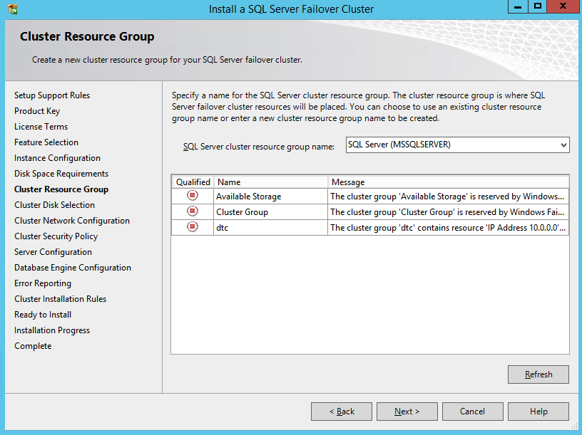Open the cluster resource group name dropdown
The height and width of the screenshot is (435, 582).
(x=563, y=145)
